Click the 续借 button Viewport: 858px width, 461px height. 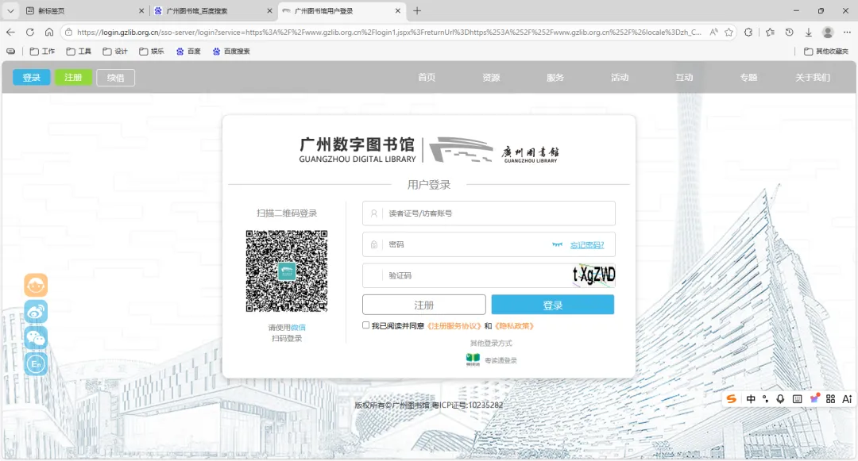115,78
